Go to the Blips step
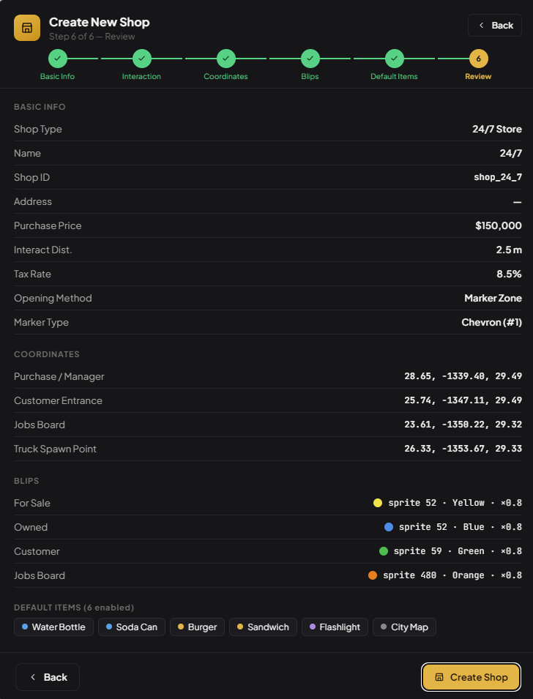This screenshot has height=699, width=533. tap(310, 59)
